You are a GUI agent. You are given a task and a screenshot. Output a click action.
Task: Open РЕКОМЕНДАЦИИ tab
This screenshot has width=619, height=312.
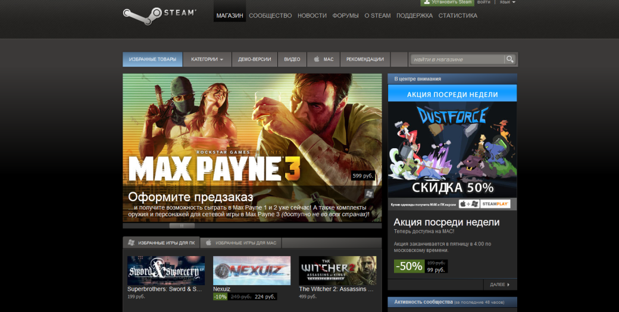pos(365,59)
